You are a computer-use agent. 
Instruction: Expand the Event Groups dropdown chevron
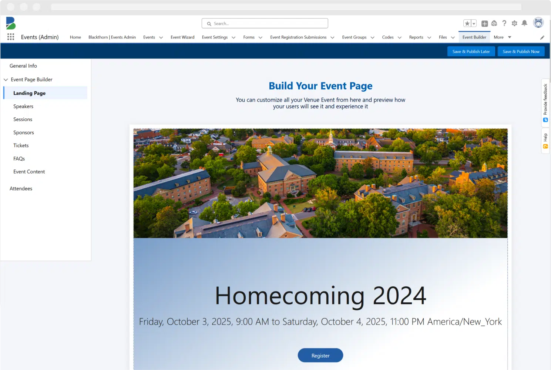[x=373, y=37]
